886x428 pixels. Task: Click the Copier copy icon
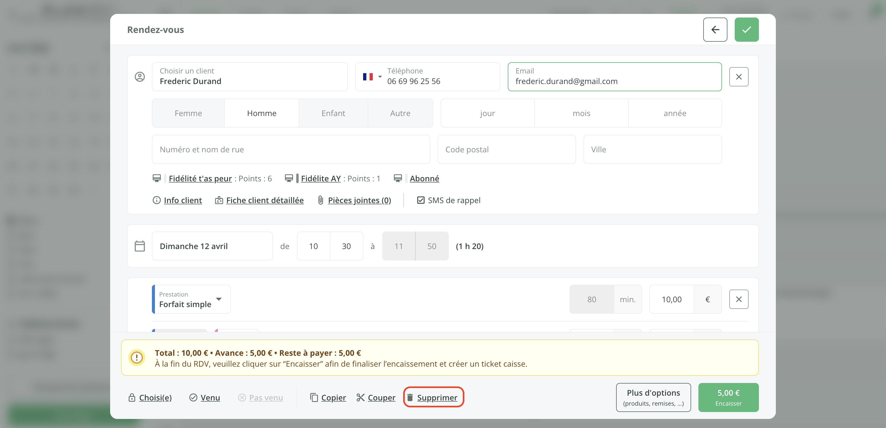pyautogui.click(x=314, y=397)
